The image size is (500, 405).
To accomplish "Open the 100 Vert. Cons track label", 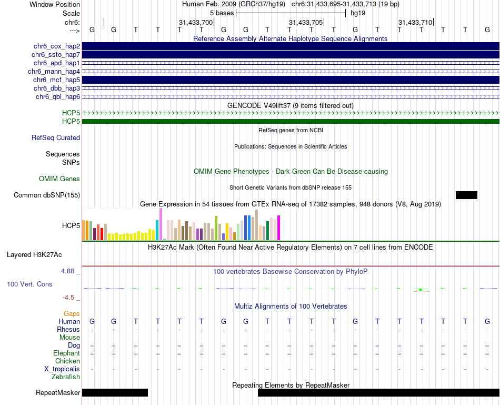I will coord(29,284).
